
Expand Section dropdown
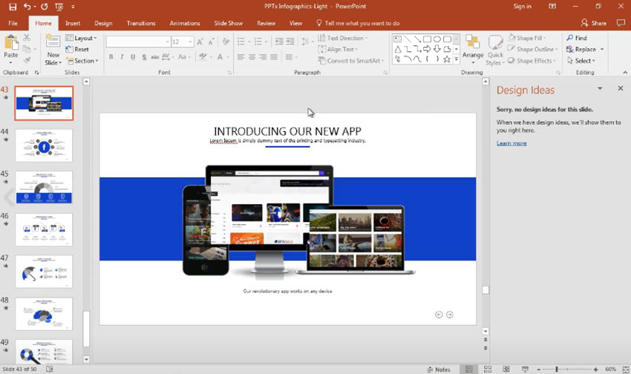coord(82,61)
